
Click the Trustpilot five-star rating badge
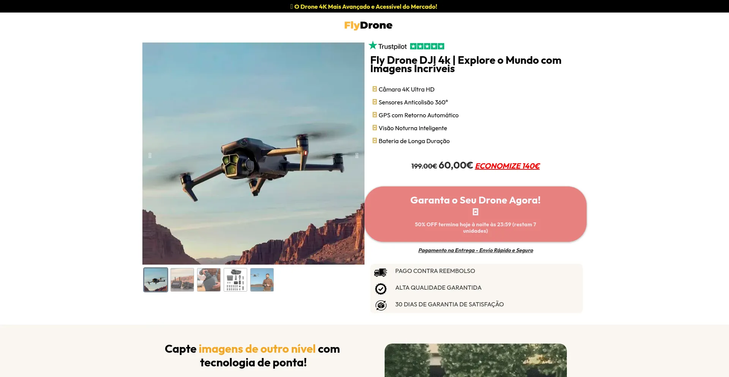click(427, 46)
